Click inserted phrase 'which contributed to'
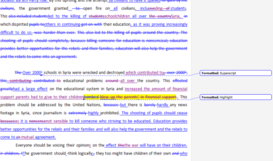273x161 pixels. (145, 72)
